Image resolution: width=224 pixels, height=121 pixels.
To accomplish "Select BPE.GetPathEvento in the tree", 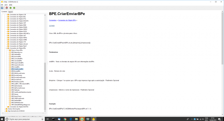I will [x=17, y=103].
